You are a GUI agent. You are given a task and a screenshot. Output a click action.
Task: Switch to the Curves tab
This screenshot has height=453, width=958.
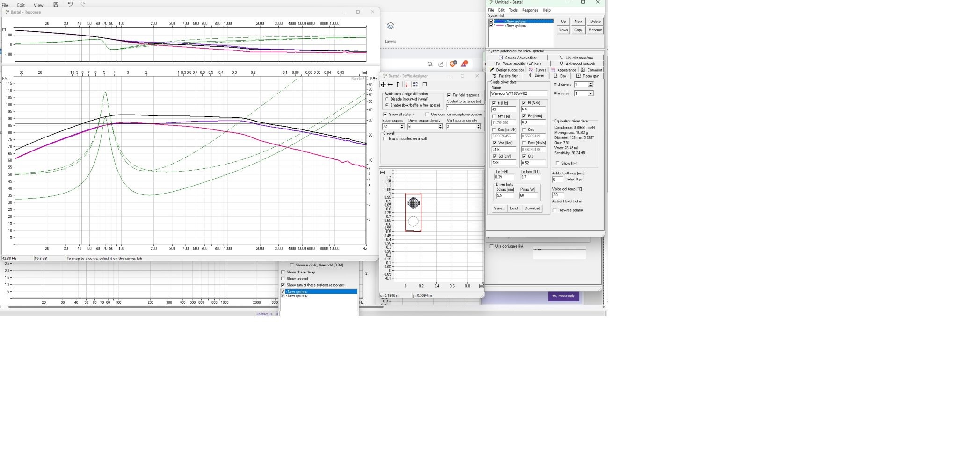(537, 70)
